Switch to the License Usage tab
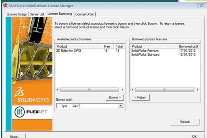Viewport: 207px width, 138px height. [x=17, y=14]
